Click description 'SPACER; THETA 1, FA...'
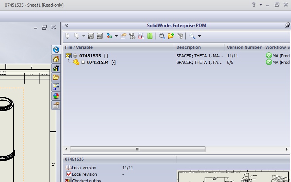 click(199, 62)
